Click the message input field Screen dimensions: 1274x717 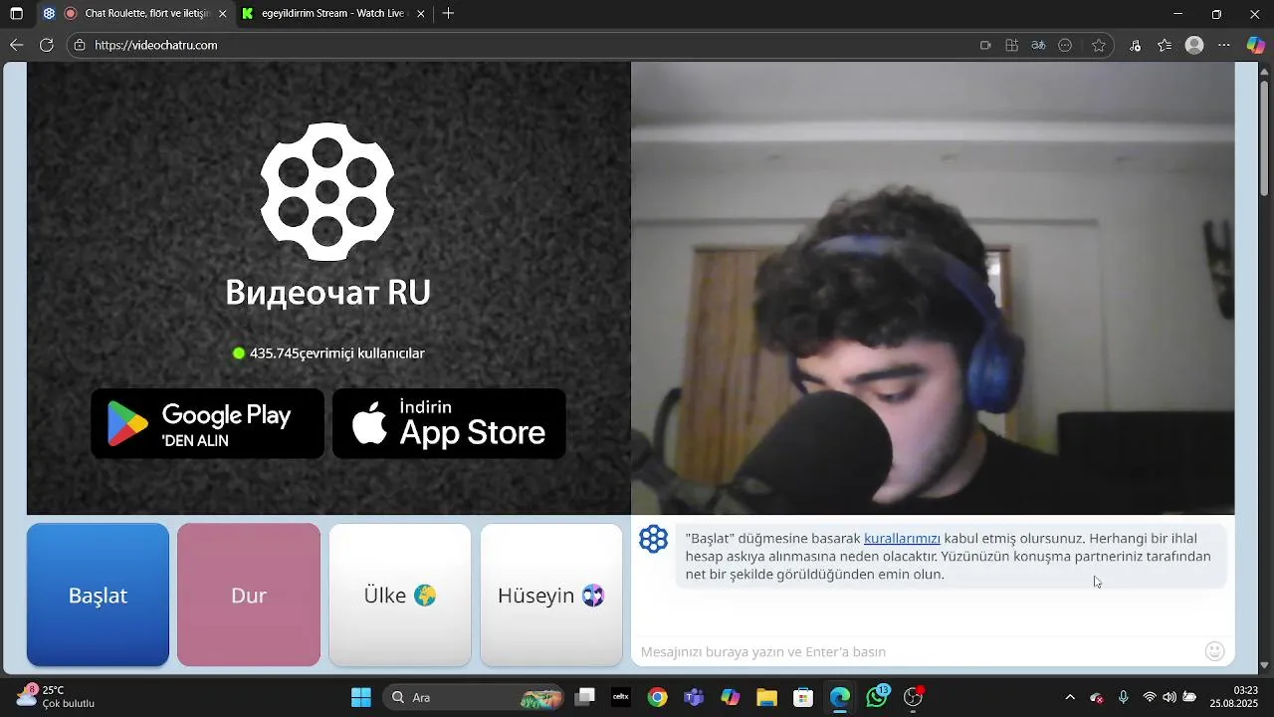(916, 651)
